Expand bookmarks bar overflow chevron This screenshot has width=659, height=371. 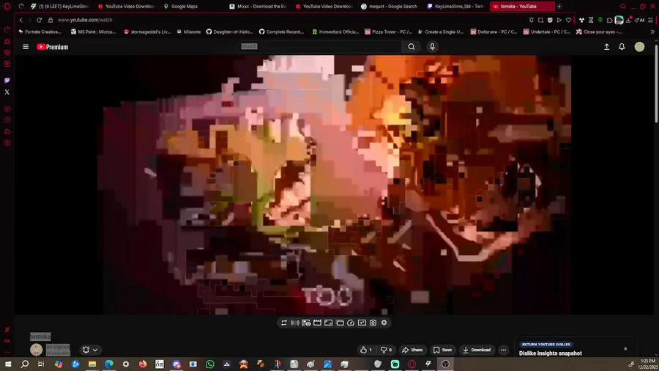pos(652,32)
